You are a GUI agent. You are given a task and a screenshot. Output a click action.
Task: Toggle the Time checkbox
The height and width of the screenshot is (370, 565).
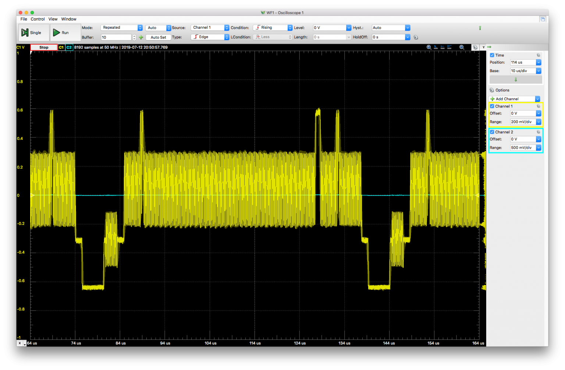pyautogui.click(x=492, y=55)
